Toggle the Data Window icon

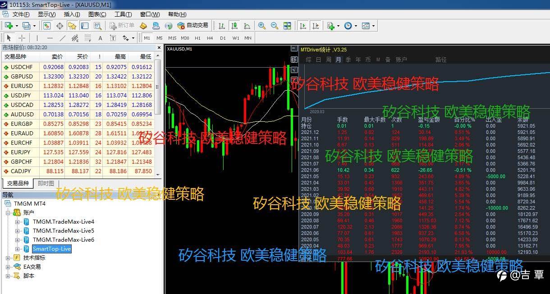coord(60,26)
